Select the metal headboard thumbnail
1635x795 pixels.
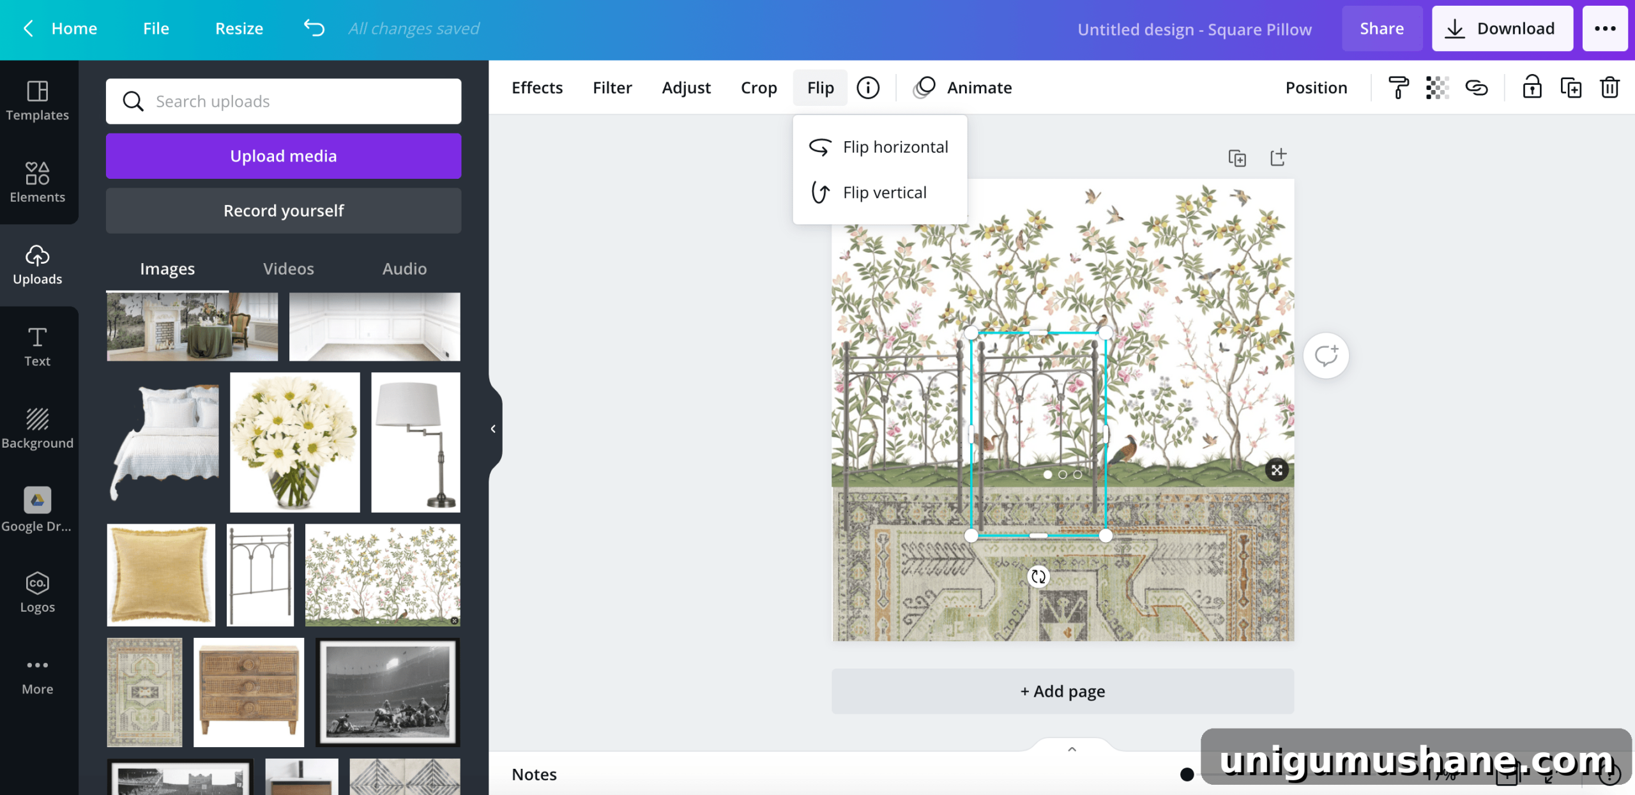click(261, 575)
